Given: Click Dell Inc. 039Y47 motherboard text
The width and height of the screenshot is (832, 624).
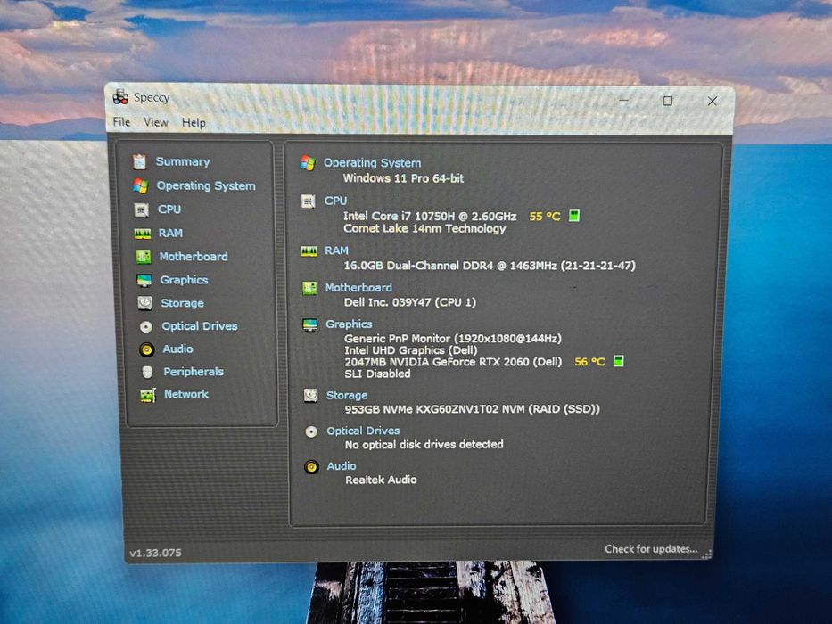Looking at the screenshot, I should (410, 302).
